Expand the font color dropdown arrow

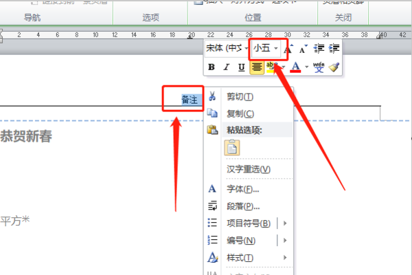coord(306,67)
